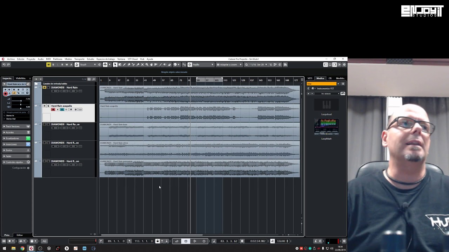Select the Object Selection arrow tool

(x=115, y=64)
